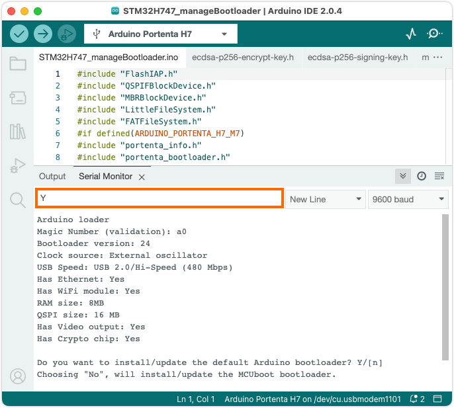
Task: Click the Verify sketch checkmark button
Action: (x=19, y=34)
